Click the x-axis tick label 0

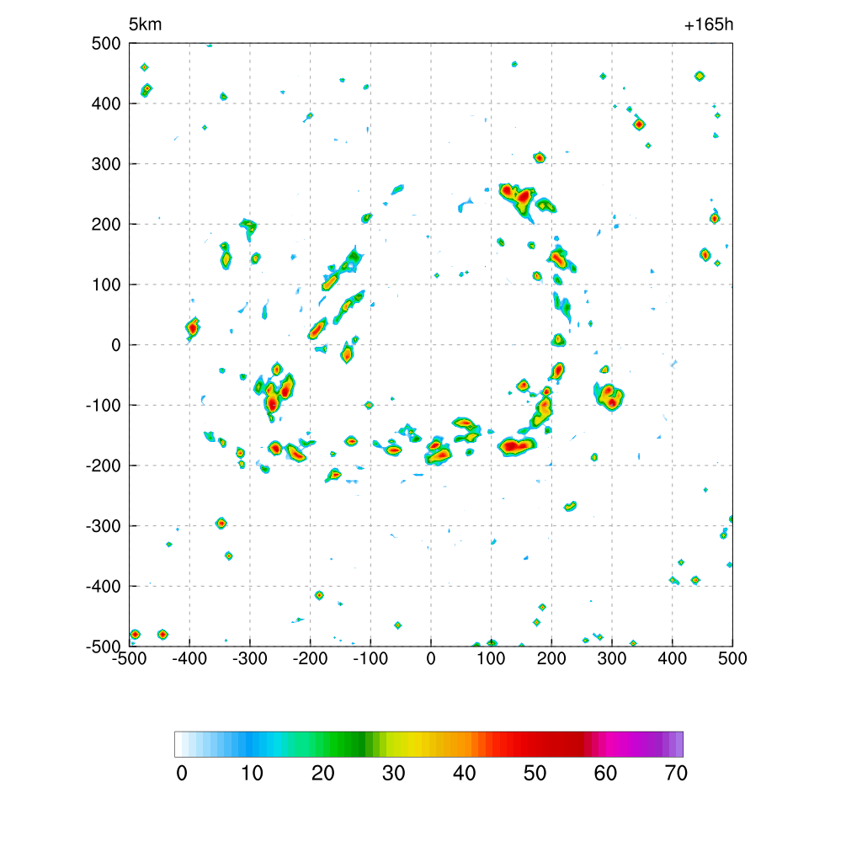click(x=431, y=658)
